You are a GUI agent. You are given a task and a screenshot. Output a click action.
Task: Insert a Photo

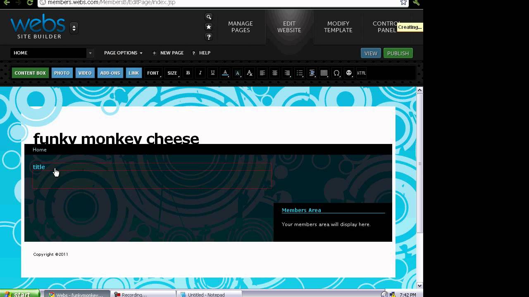pos(62,73)
